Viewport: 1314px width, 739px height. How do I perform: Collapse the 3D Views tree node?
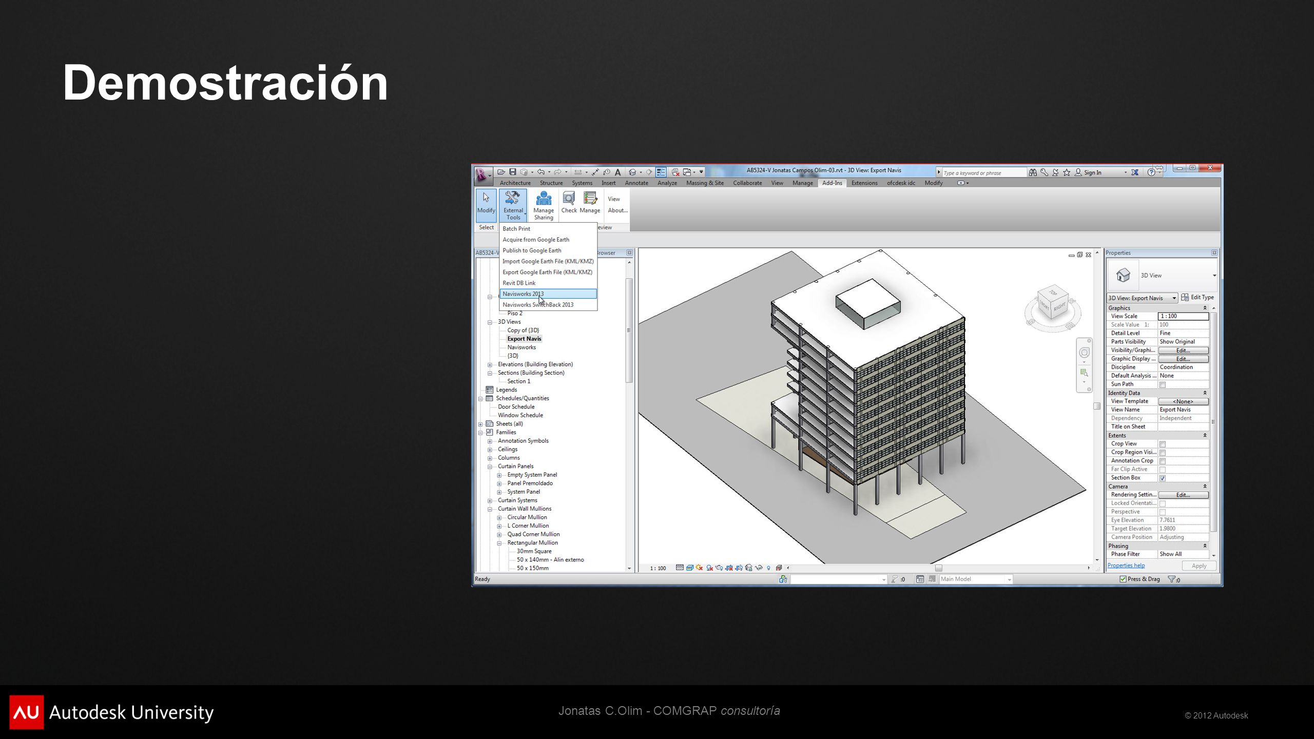[490, 322]
